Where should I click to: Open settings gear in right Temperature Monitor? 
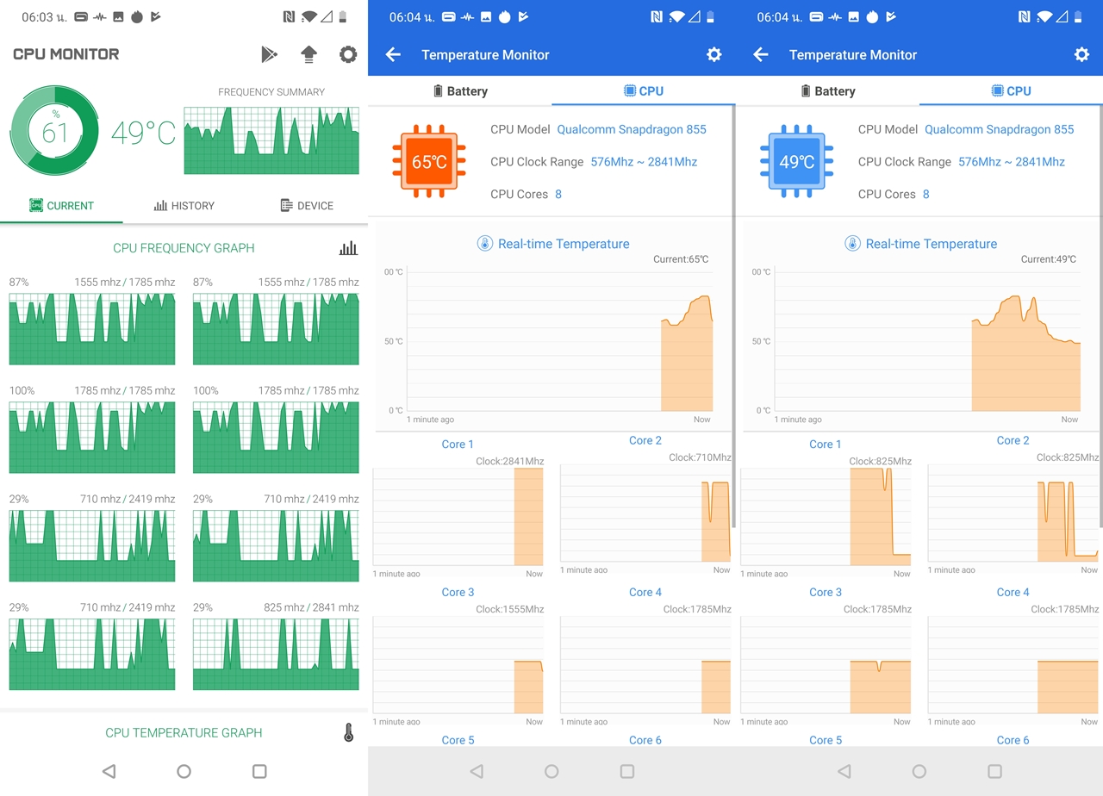pos(1081,54)
